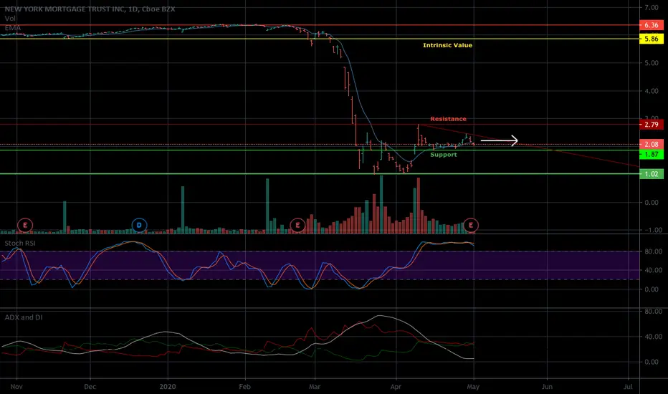This screenshot has height=394, width=668.
Task: Click the 2020 label on the time axis
Action: [x=168, y=387]
